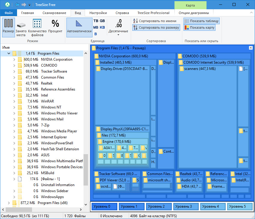Image resolution: width=255 pixels, height=219 pixels.
Task: Open the quick access toolbar dropdown
Action: [x=29, y=5]
